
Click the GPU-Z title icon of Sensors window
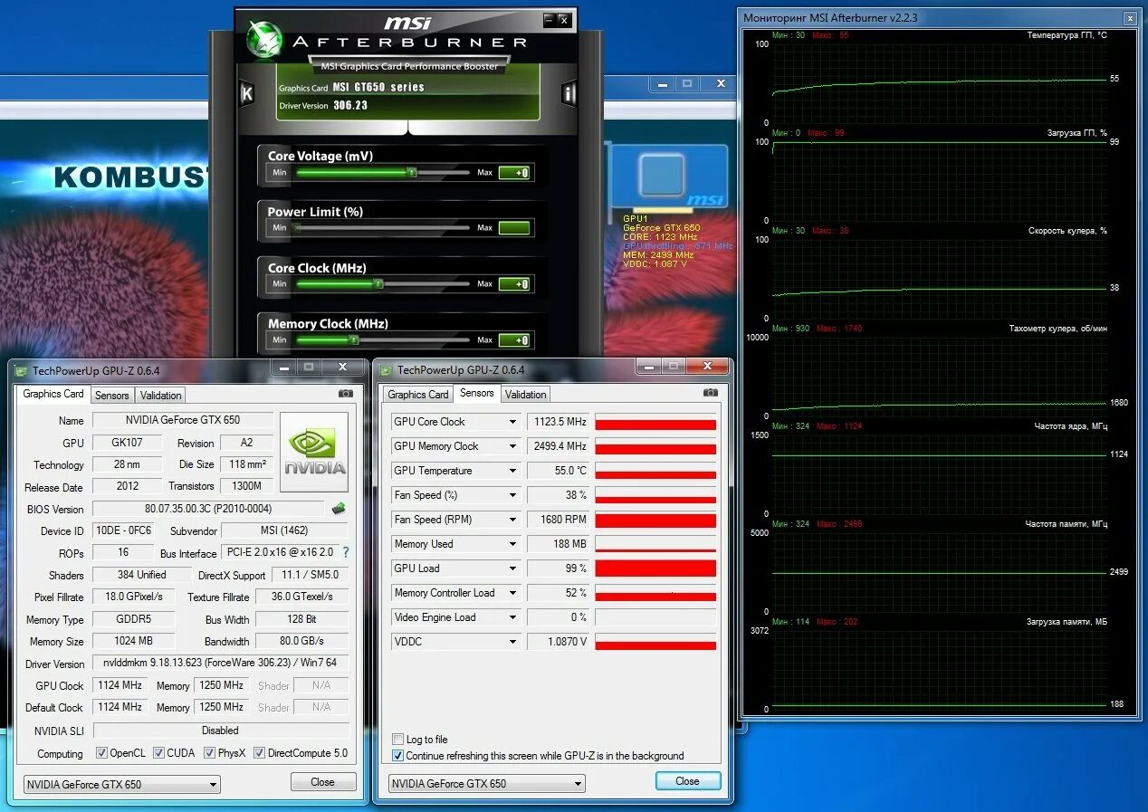[386, 369]
